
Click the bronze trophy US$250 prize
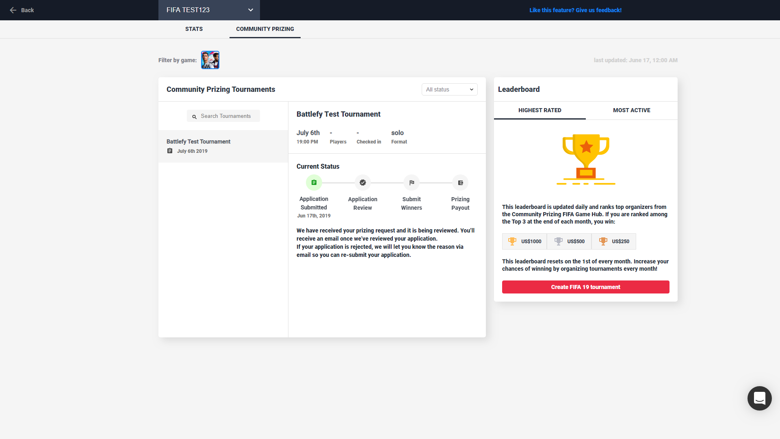coord(614,241)
